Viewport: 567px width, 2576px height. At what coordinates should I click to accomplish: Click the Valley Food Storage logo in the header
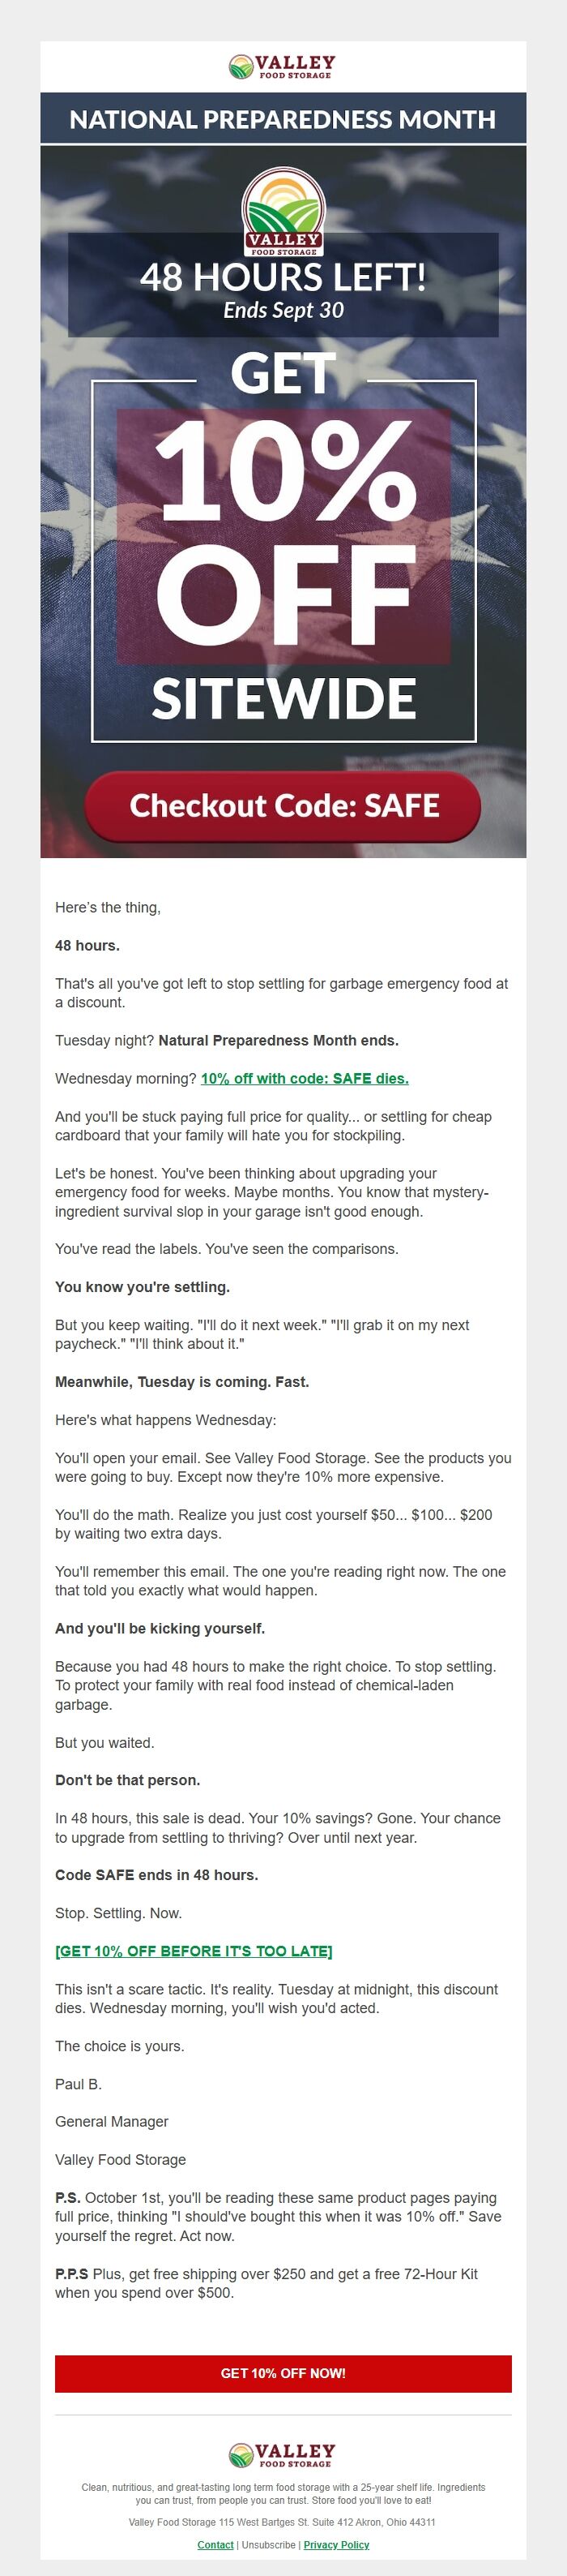tap(283, 67)
